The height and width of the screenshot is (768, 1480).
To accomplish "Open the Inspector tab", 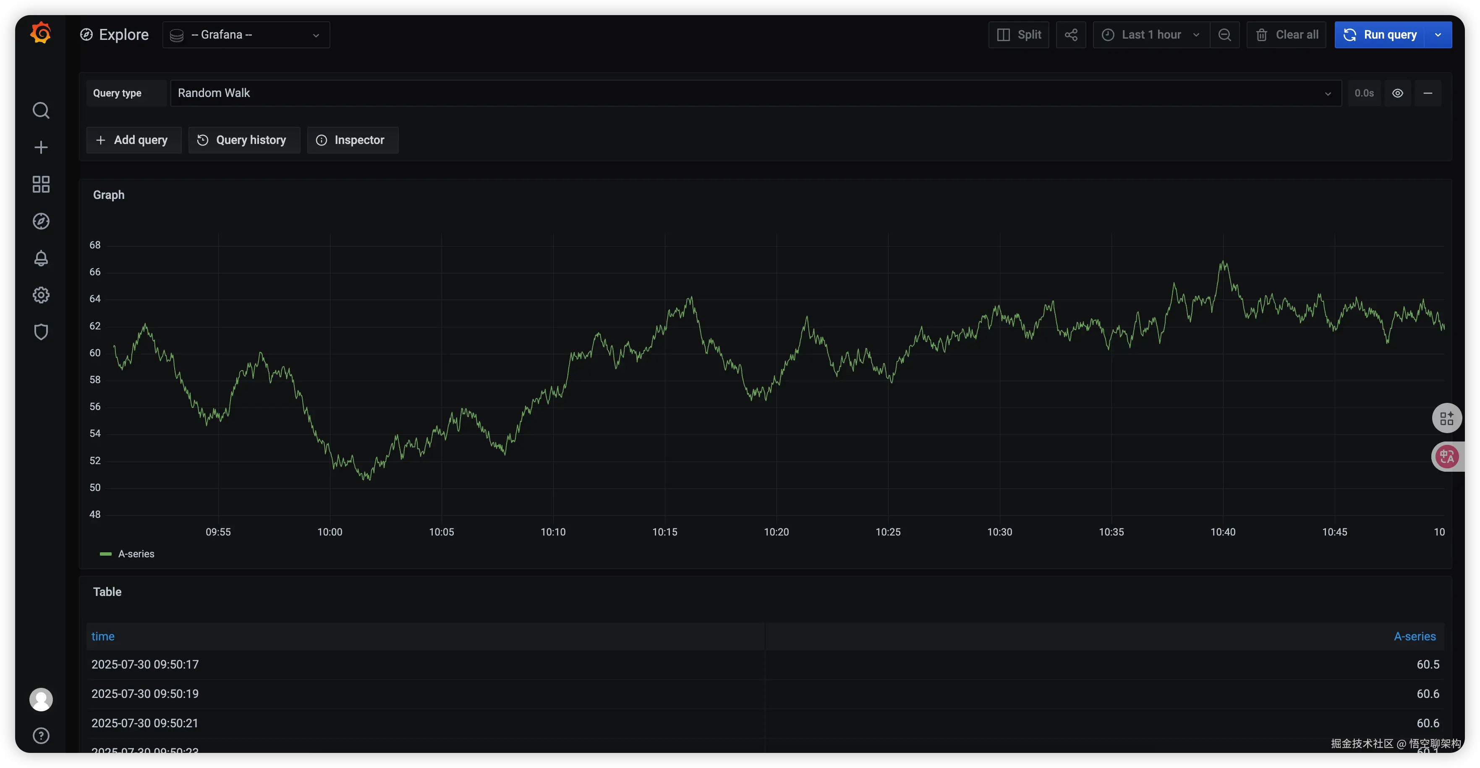I will [352, 140].
